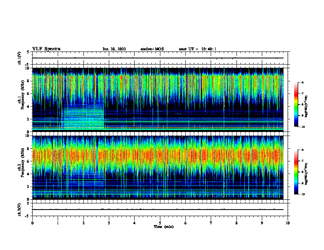Click the "ch.1(V)" voltage axis label
Image resolution: width=324 pixels, height=250 pixels.
click(19, 58)
